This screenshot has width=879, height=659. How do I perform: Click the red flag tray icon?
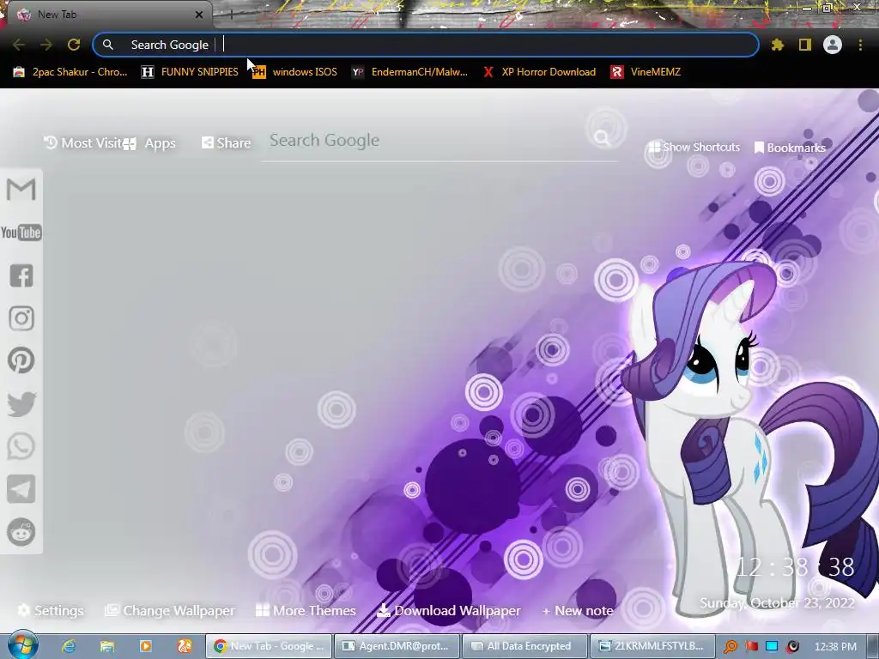pyautogui.click(x=751, y=647)
